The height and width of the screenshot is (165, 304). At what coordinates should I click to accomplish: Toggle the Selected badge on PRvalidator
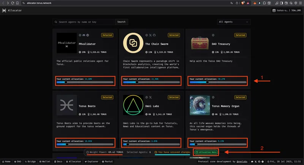point(107,35)
